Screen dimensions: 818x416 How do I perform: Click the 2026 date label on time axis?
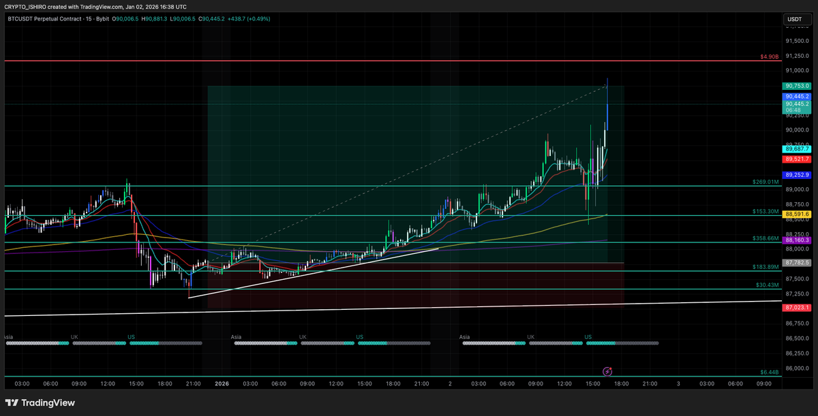(223, 383)
